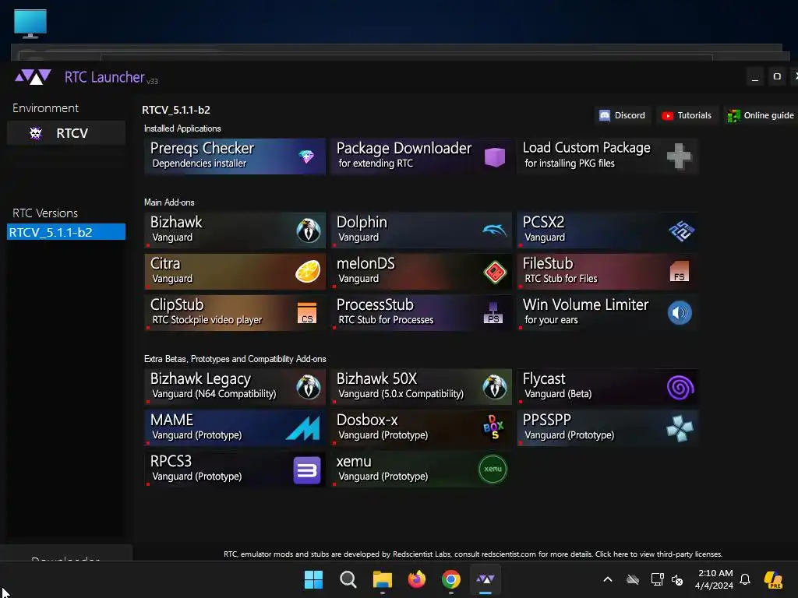798x598 pixels.
Task: Click the RTCV environment gear icon
Action: pyautogui.click(x=36, y=133)
